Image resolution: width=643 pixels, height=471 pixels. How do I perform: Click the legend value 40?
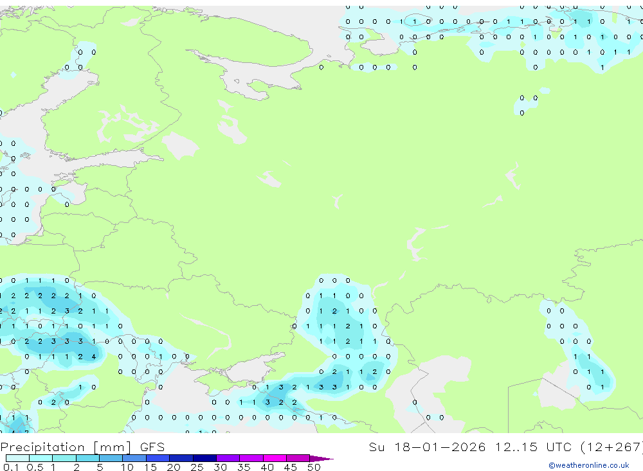click(267, 467)
